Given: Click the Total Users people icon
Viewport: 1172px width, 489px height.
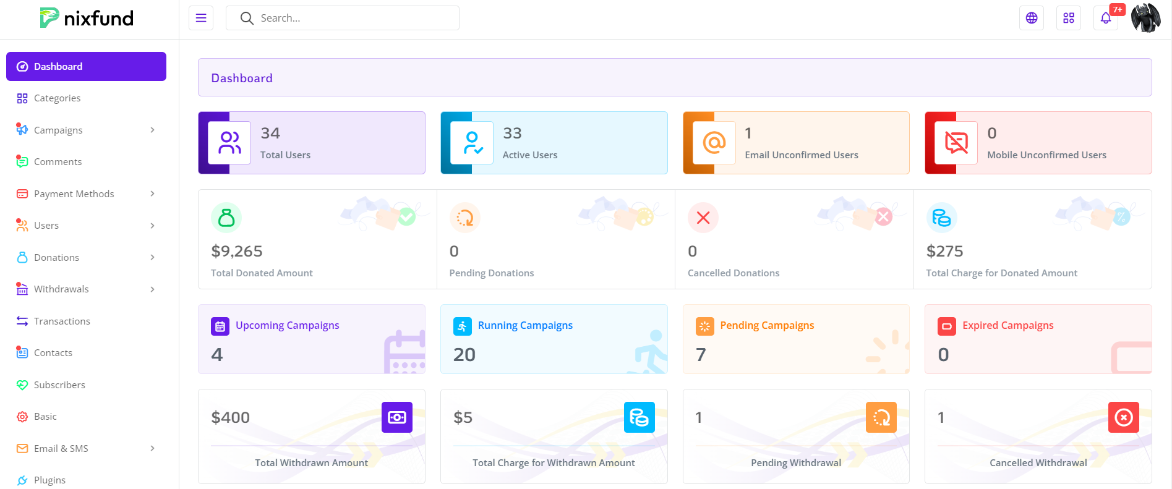Looking at the screenshot, I should tap(229, 143).
